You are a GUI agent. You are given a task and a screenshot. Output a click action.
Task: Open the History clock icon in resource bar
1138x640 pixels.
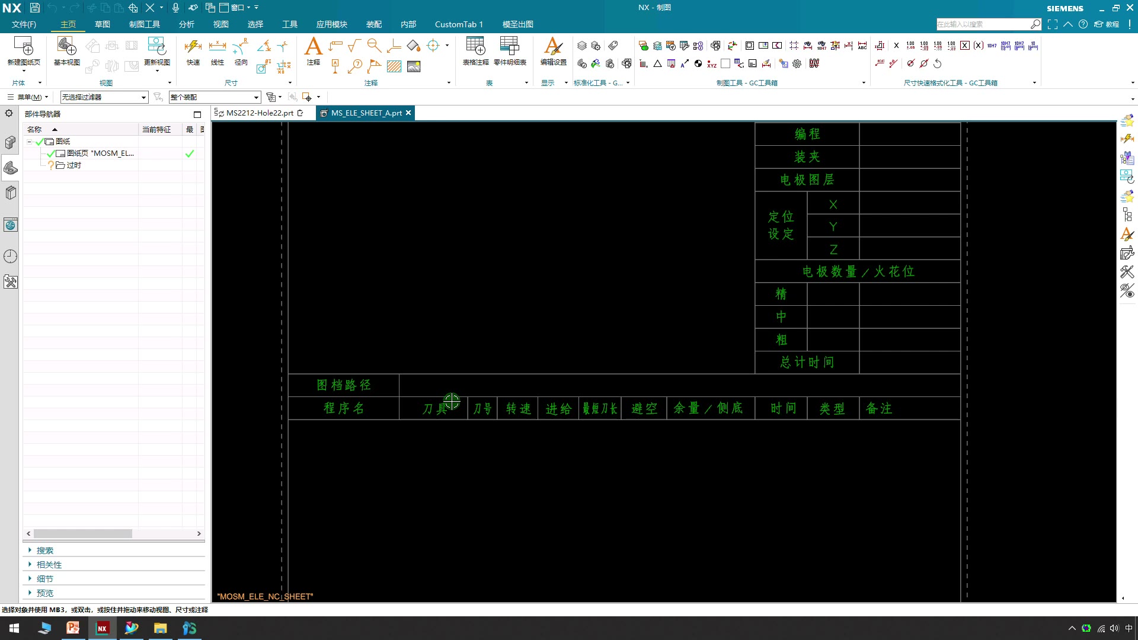[10, 256]
